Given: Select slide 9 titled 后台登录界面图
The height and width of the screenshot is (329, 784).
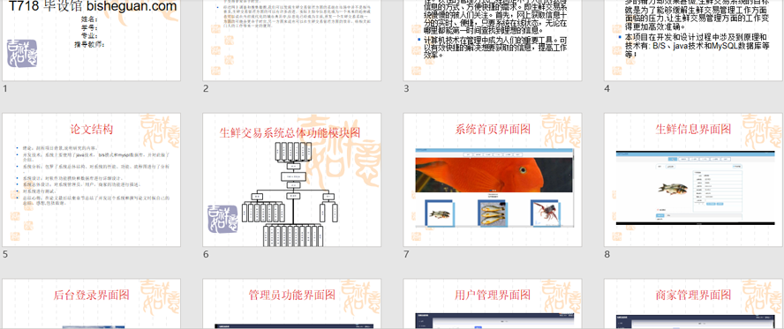Looking at the screenshot, I should point(92,303).
